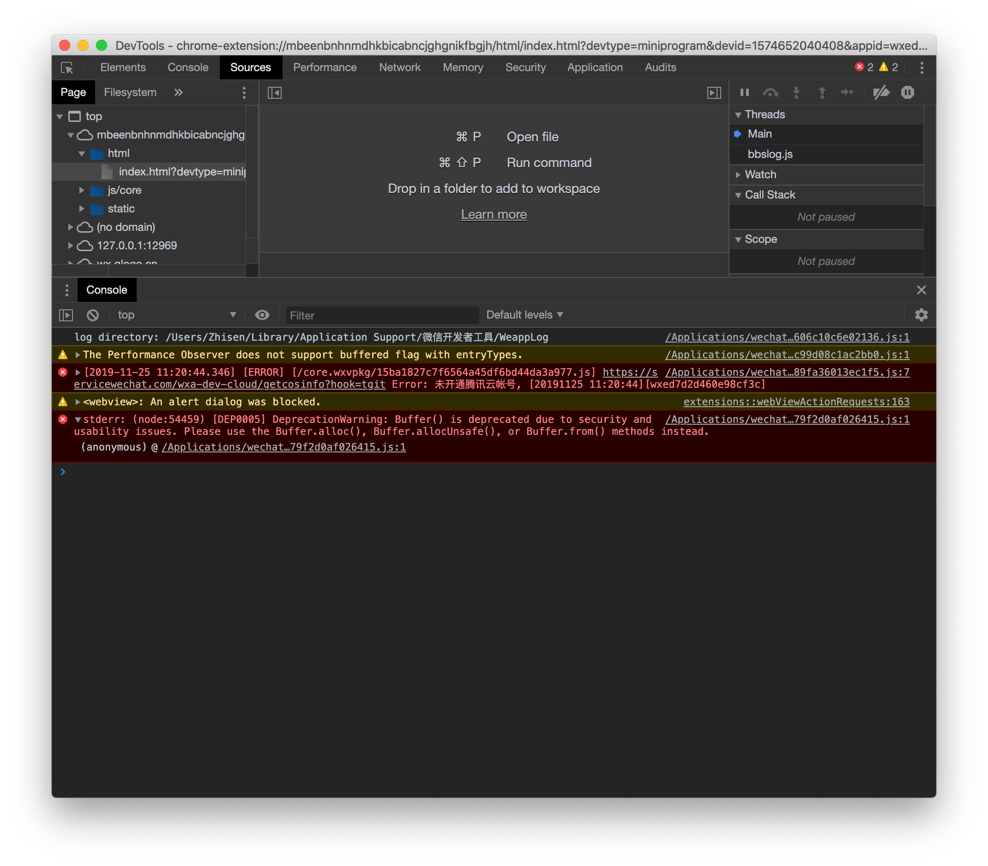
Task: Click the step over function icon
Action: tap(770, 92)
